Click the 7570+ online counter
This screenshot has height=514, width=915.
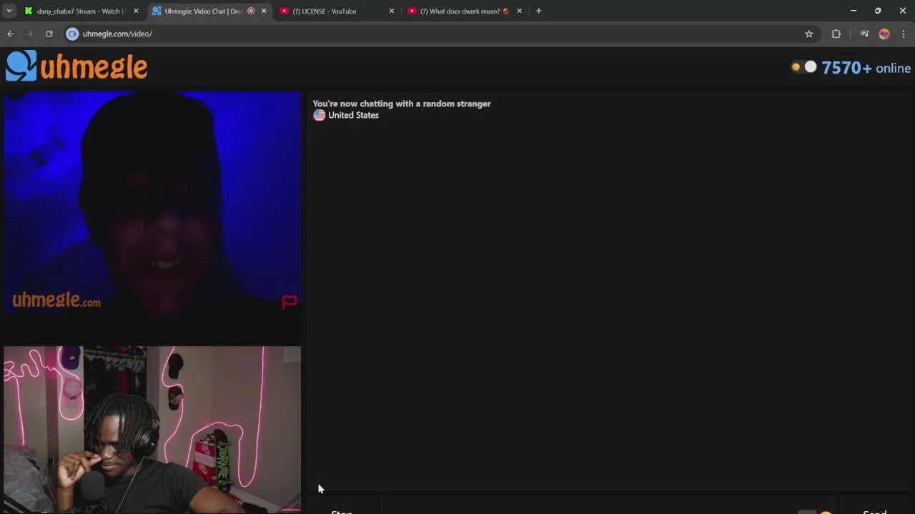866,68
